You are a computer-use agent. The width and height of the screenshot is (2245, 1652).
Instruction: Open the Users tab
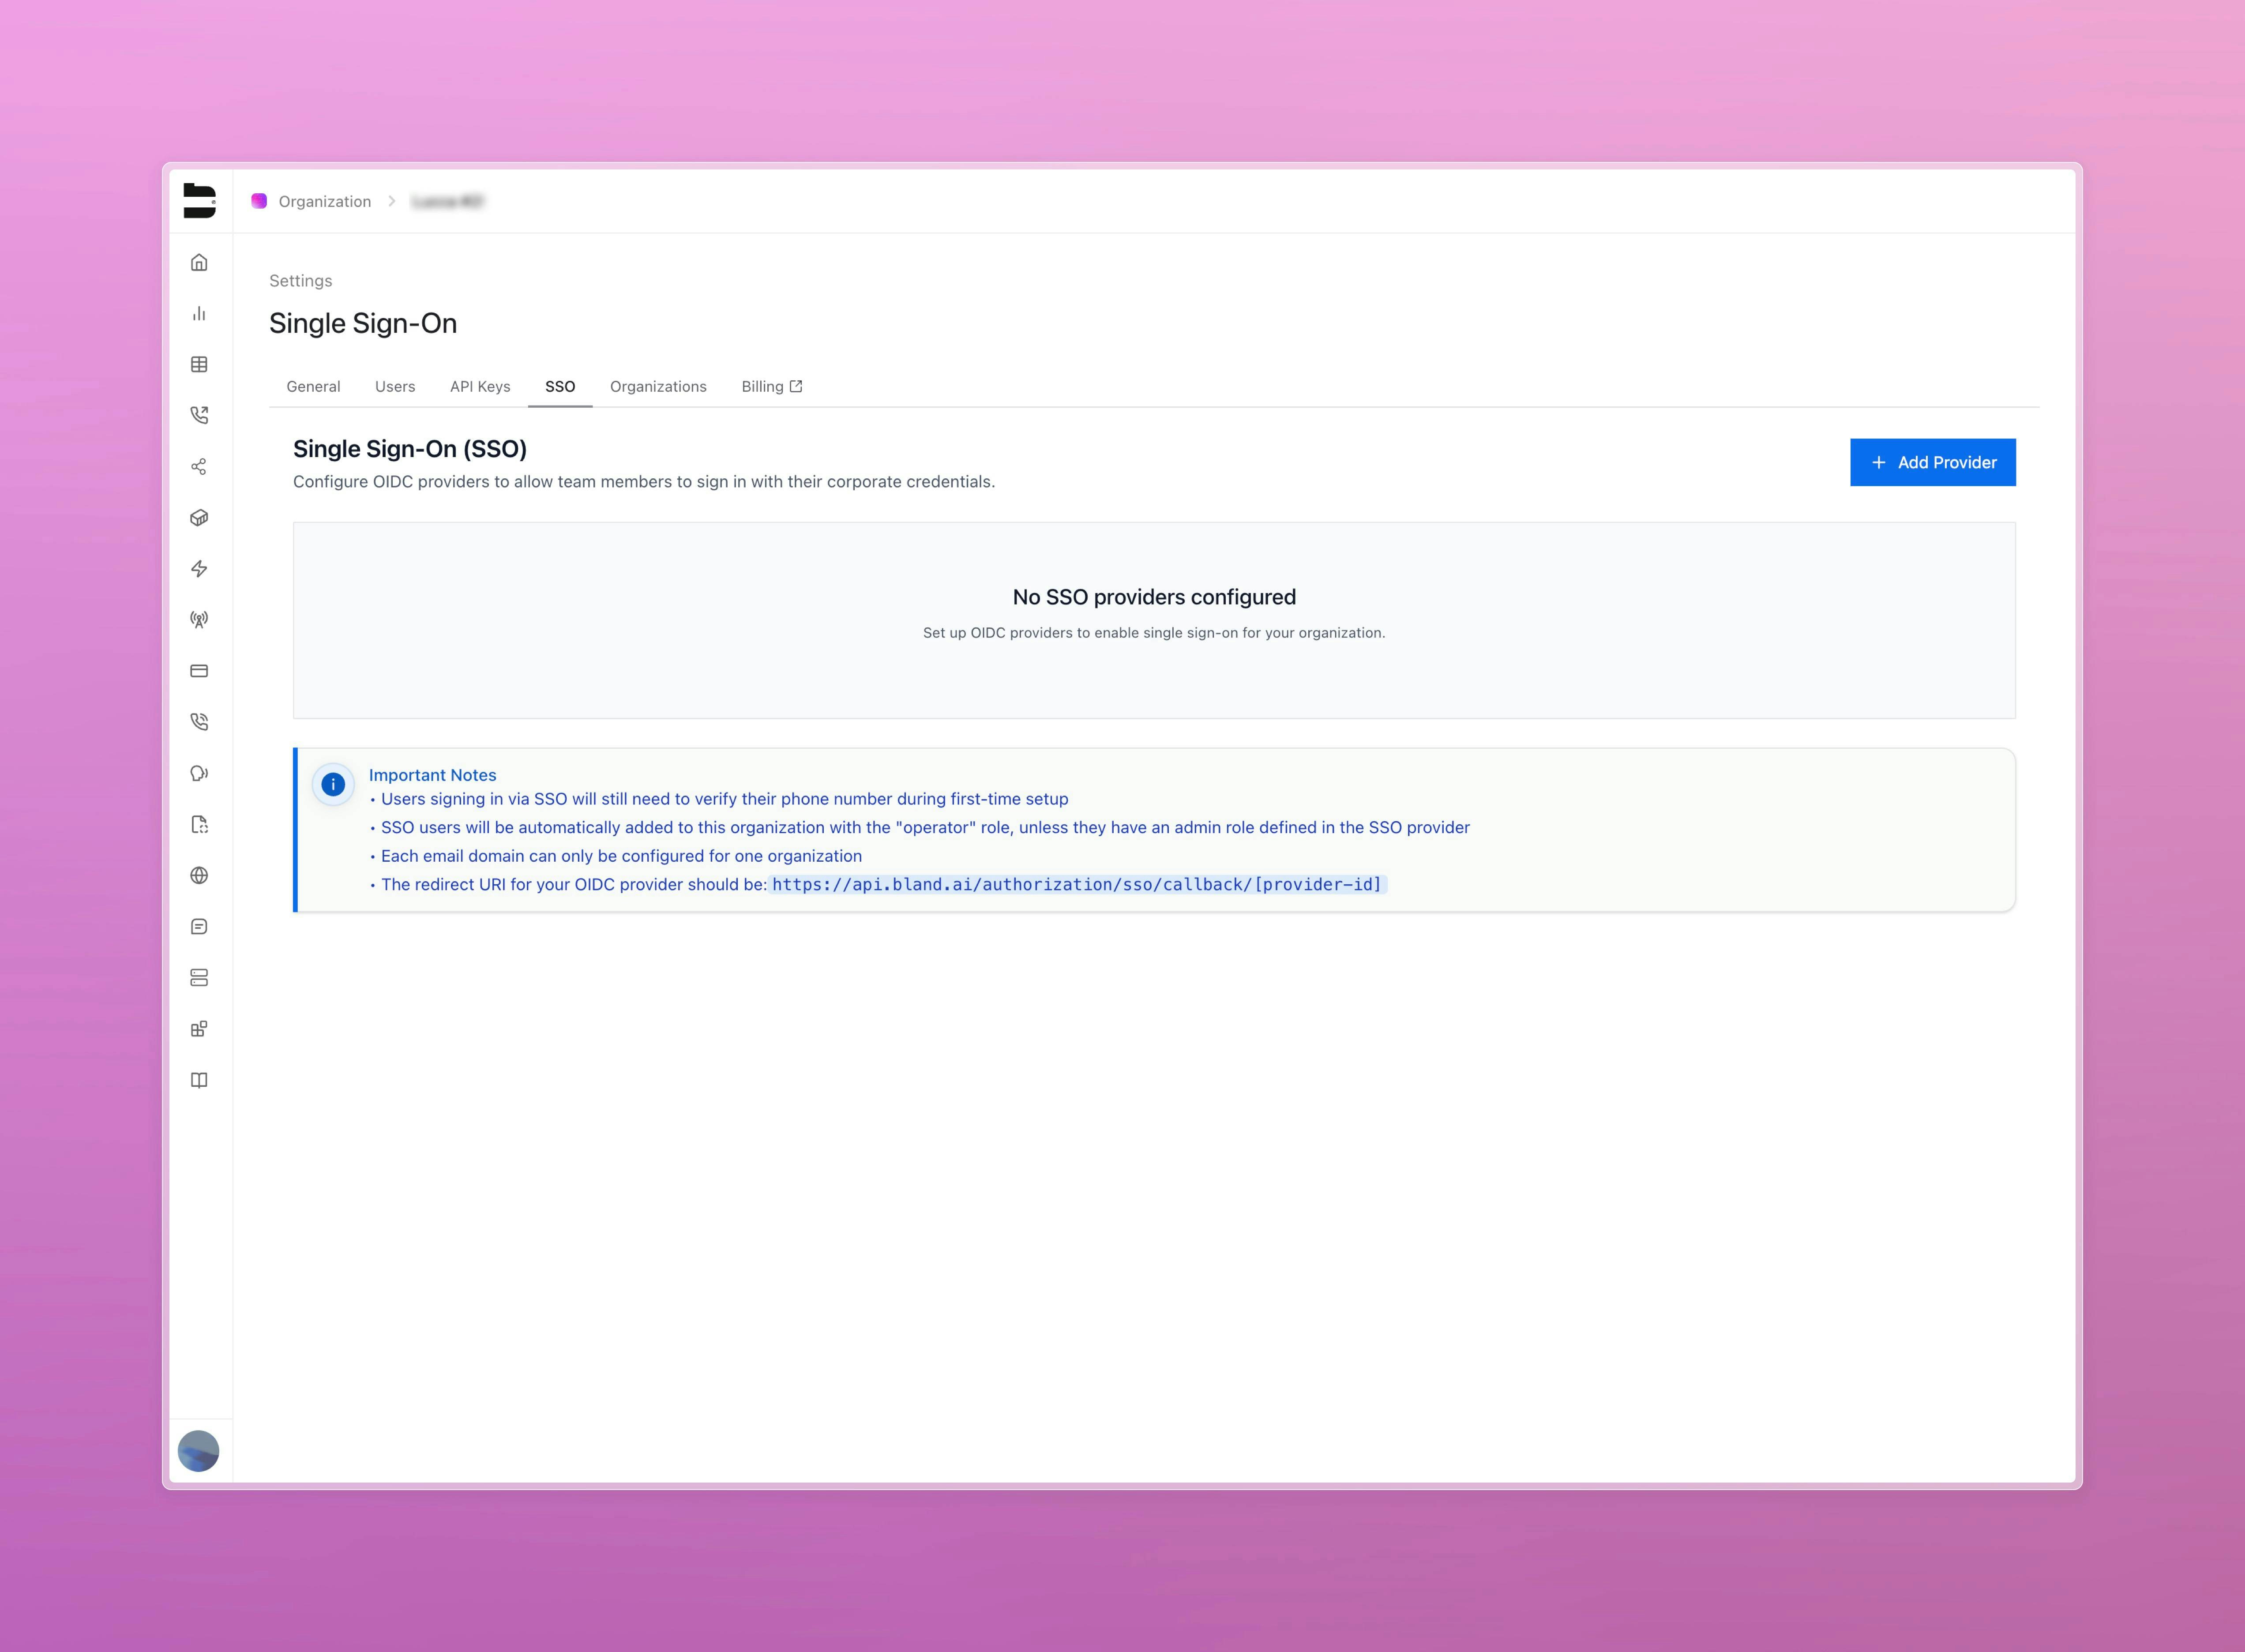pyautogui.click(x=395, y=387)
